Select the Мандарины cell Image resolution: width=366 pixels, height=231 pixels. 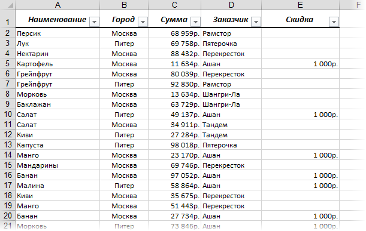click(58, 165)
